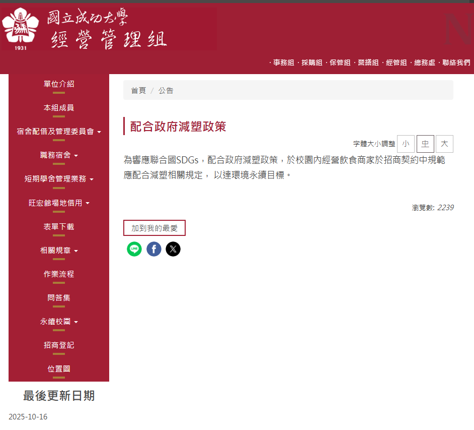
Task: Set font size to large (大)
Action: [x=444, y=144]
